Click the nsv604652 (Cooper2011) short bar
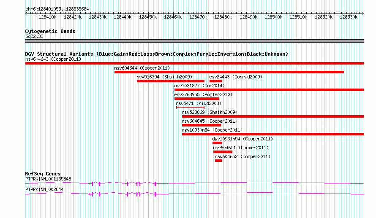Screen dimensions: 376x218 (x=218, y=161)
